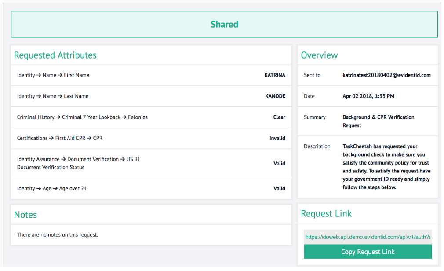Select the Clear status for Felonies lookback
Screen dimensions: 444x271
pyautogui.click(x=280, y=117)
